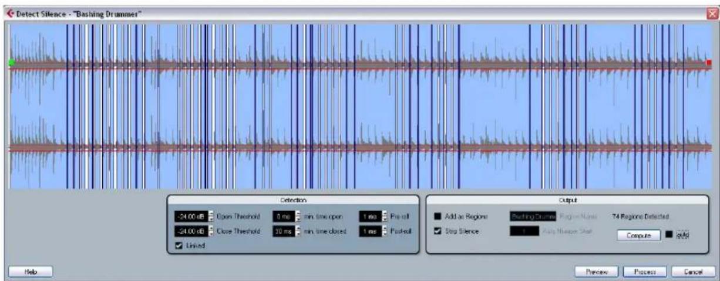Click the min. time closed value field
Viewport: 720px width, 281px height.
point(282,231)
